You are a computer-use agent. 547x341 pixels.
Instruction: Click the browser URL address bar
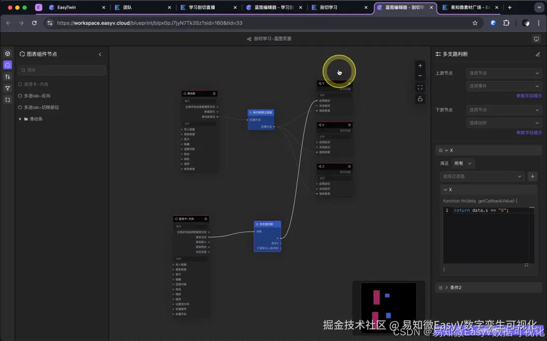point(258,23)
